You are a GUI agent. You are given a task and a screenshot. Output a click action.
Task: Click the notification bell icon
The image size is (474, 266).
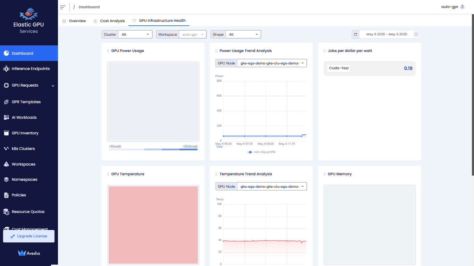[x=462, y=7]
